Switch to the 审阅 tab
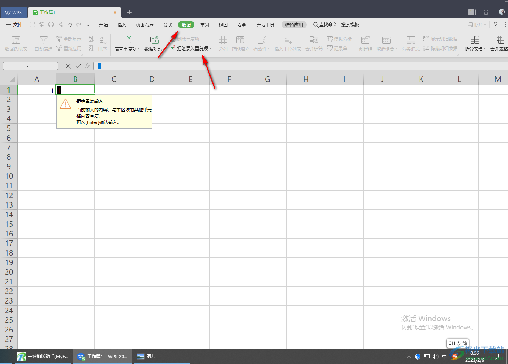 pyautogui.click(x=205, y=25)
